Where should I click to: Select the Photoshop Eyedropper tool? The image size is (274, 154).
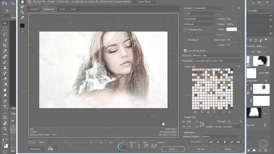(5, 51)
